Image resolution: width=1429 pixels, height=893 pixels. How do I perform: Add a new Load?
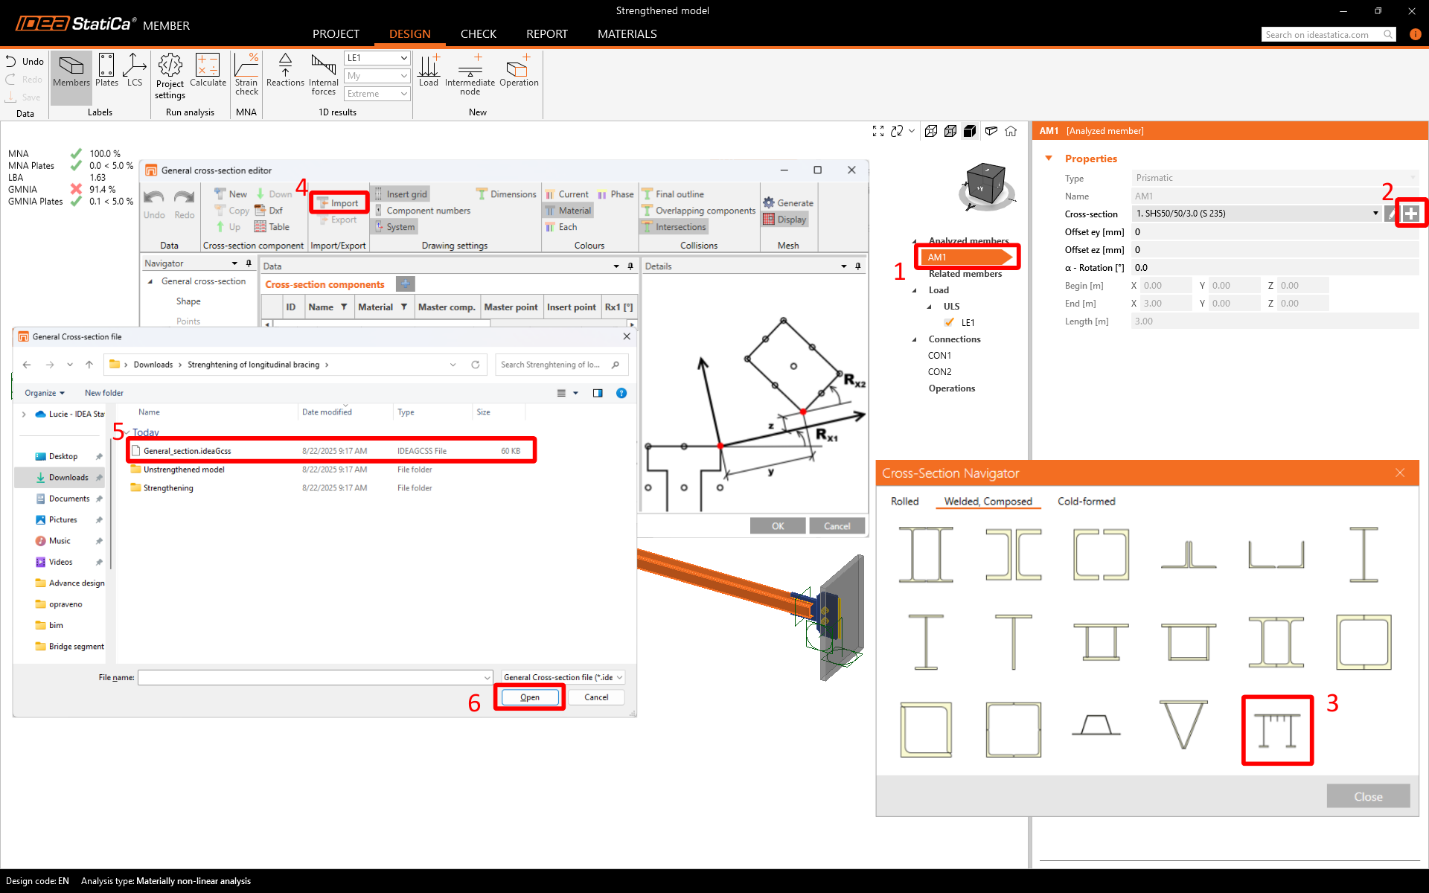pyautogui.click(x=429, y=71)
